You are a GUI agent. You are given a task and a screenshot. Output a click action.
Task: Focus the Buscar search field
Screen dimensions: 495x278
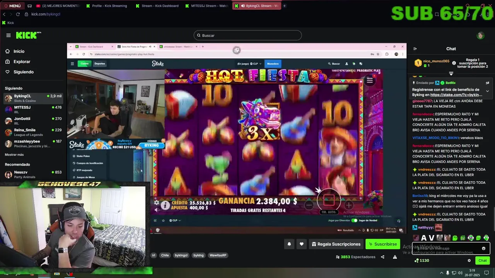point(247,36)
